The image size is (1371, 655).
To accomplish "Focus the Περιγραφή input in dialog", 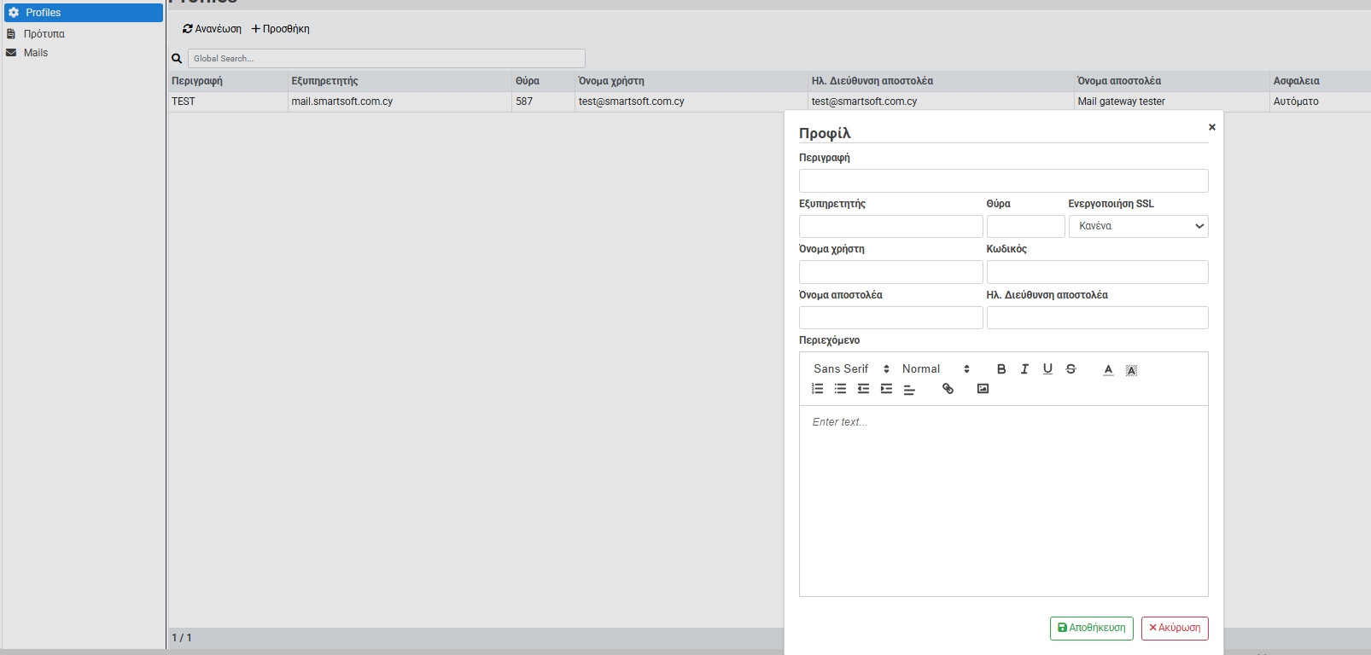I will (1003, 181).
